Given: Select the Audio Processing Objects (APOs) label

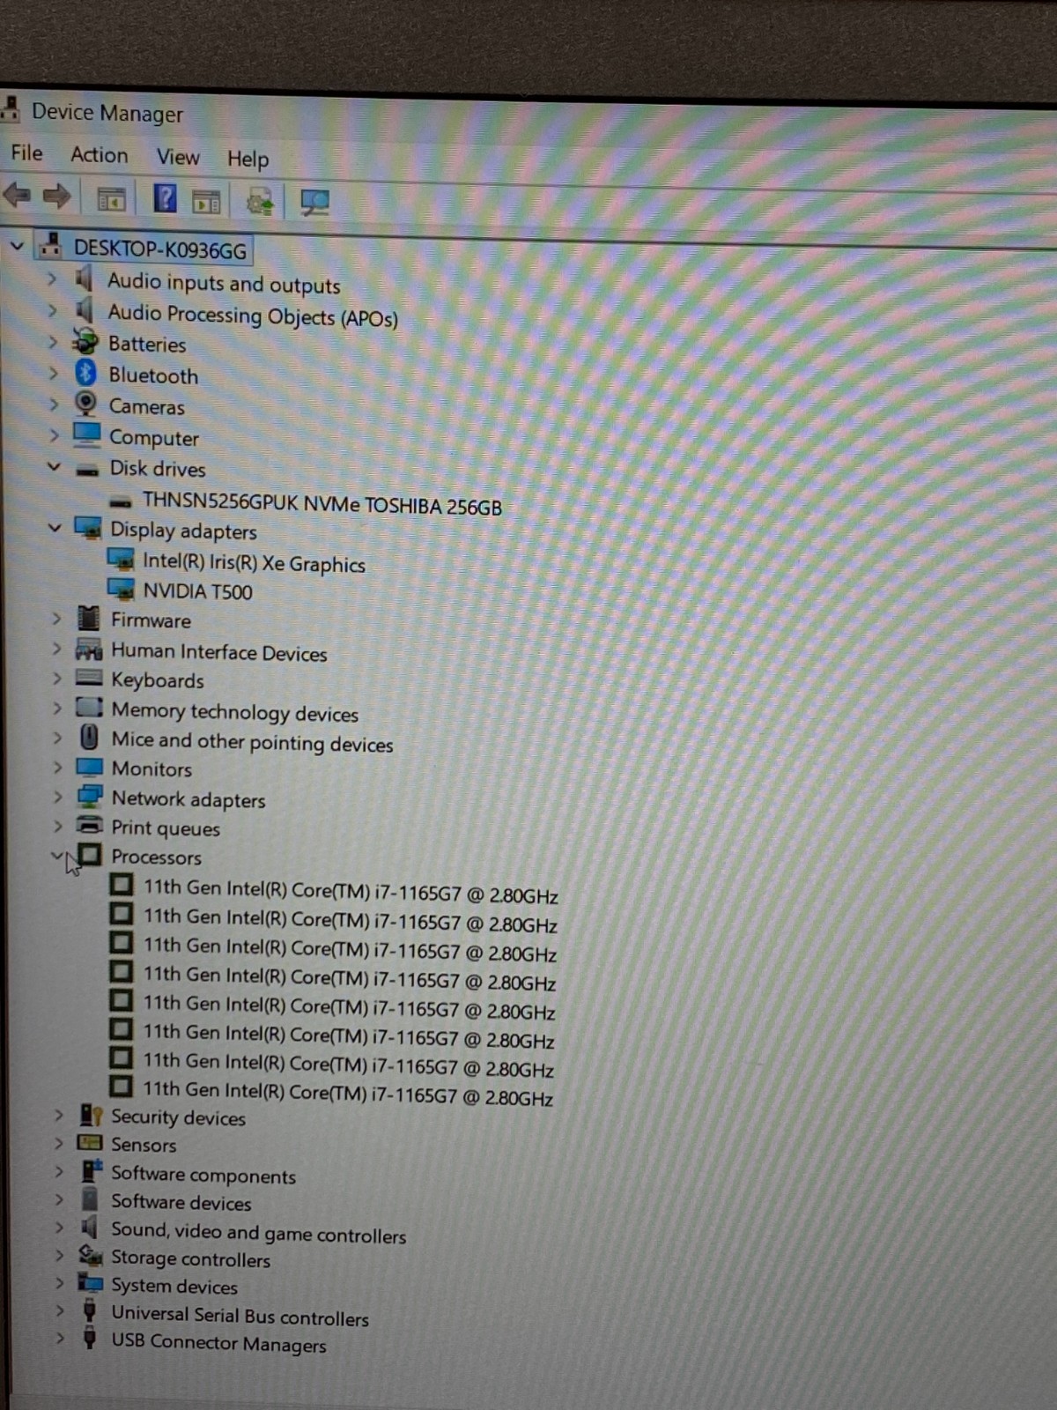Looking at the screenshot, I should (253, 315).
